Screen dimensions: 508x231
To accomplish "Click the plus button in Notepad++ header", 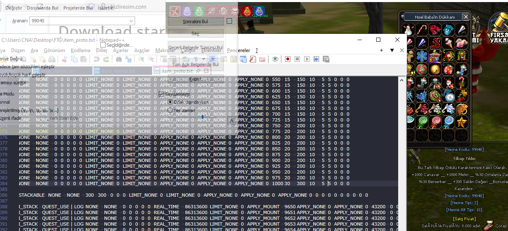I will [382, 50].
